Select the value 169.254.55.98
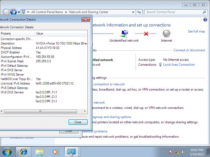Image resolution: width=210 pixels, height=157 pixels. pos(45,57)
